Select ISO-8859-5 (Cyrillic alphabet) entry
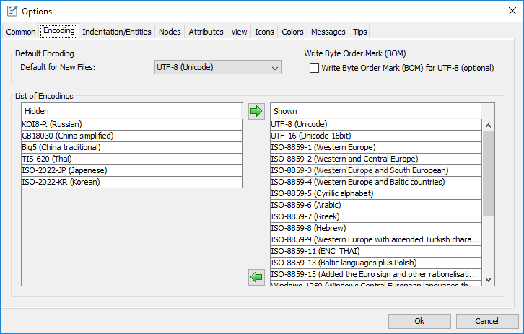 376,193
